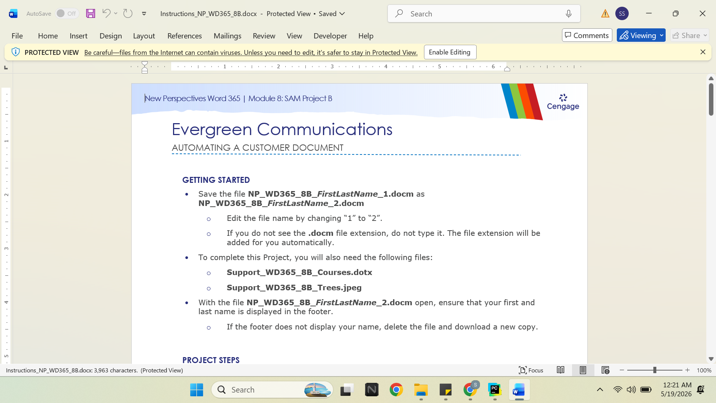Open Google Chrome from the taskbar
716x403 pixels.
pos(396,390)
